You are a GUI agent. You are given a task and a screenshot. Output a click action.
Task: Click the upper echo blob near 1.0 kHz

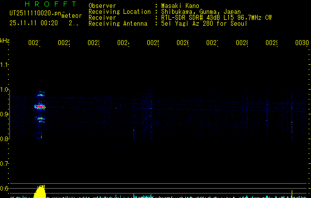(x=41, y=94)
